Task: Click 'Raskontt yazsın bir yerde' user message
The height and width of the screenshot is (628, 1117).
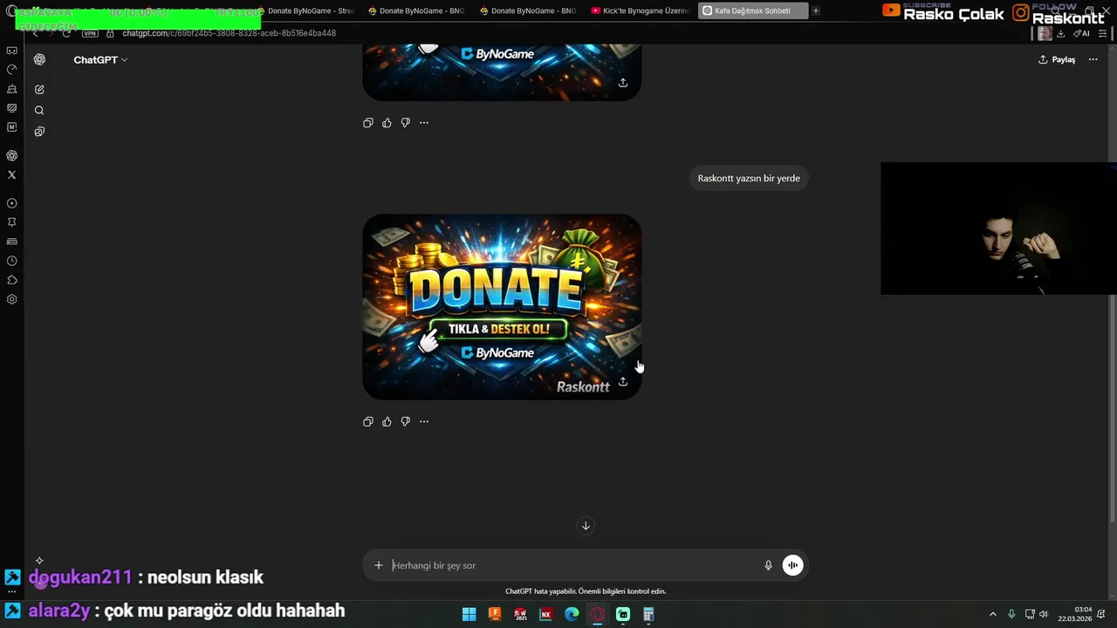Action: click(x=749, y=178)
